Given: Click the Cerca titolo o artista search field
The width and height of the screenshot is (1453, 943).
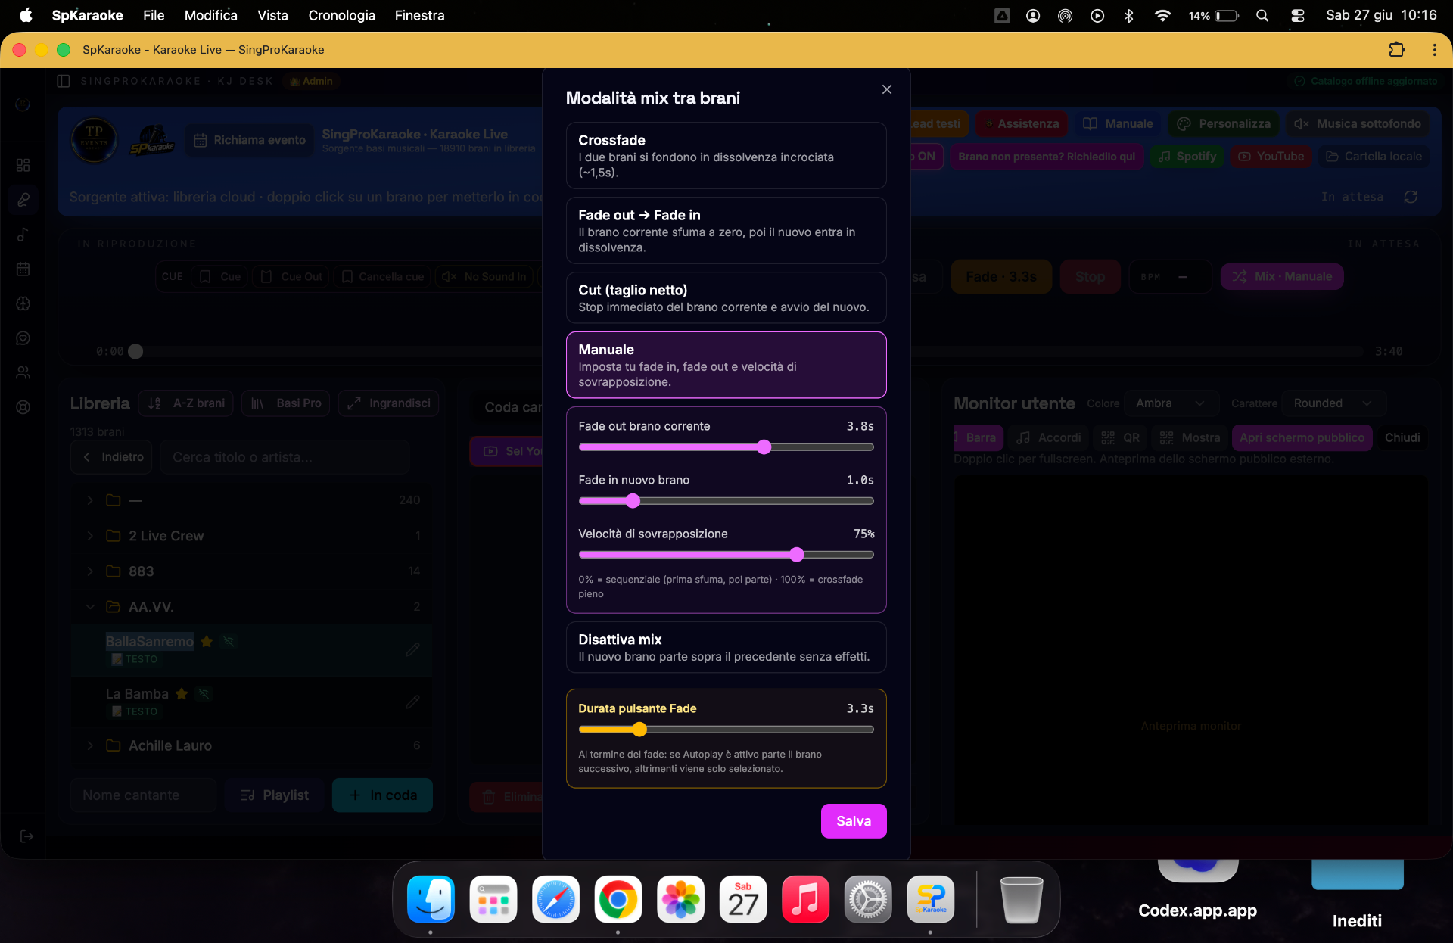Looking at the screenshot, I should pyautogui.click(x=285, y=457).
